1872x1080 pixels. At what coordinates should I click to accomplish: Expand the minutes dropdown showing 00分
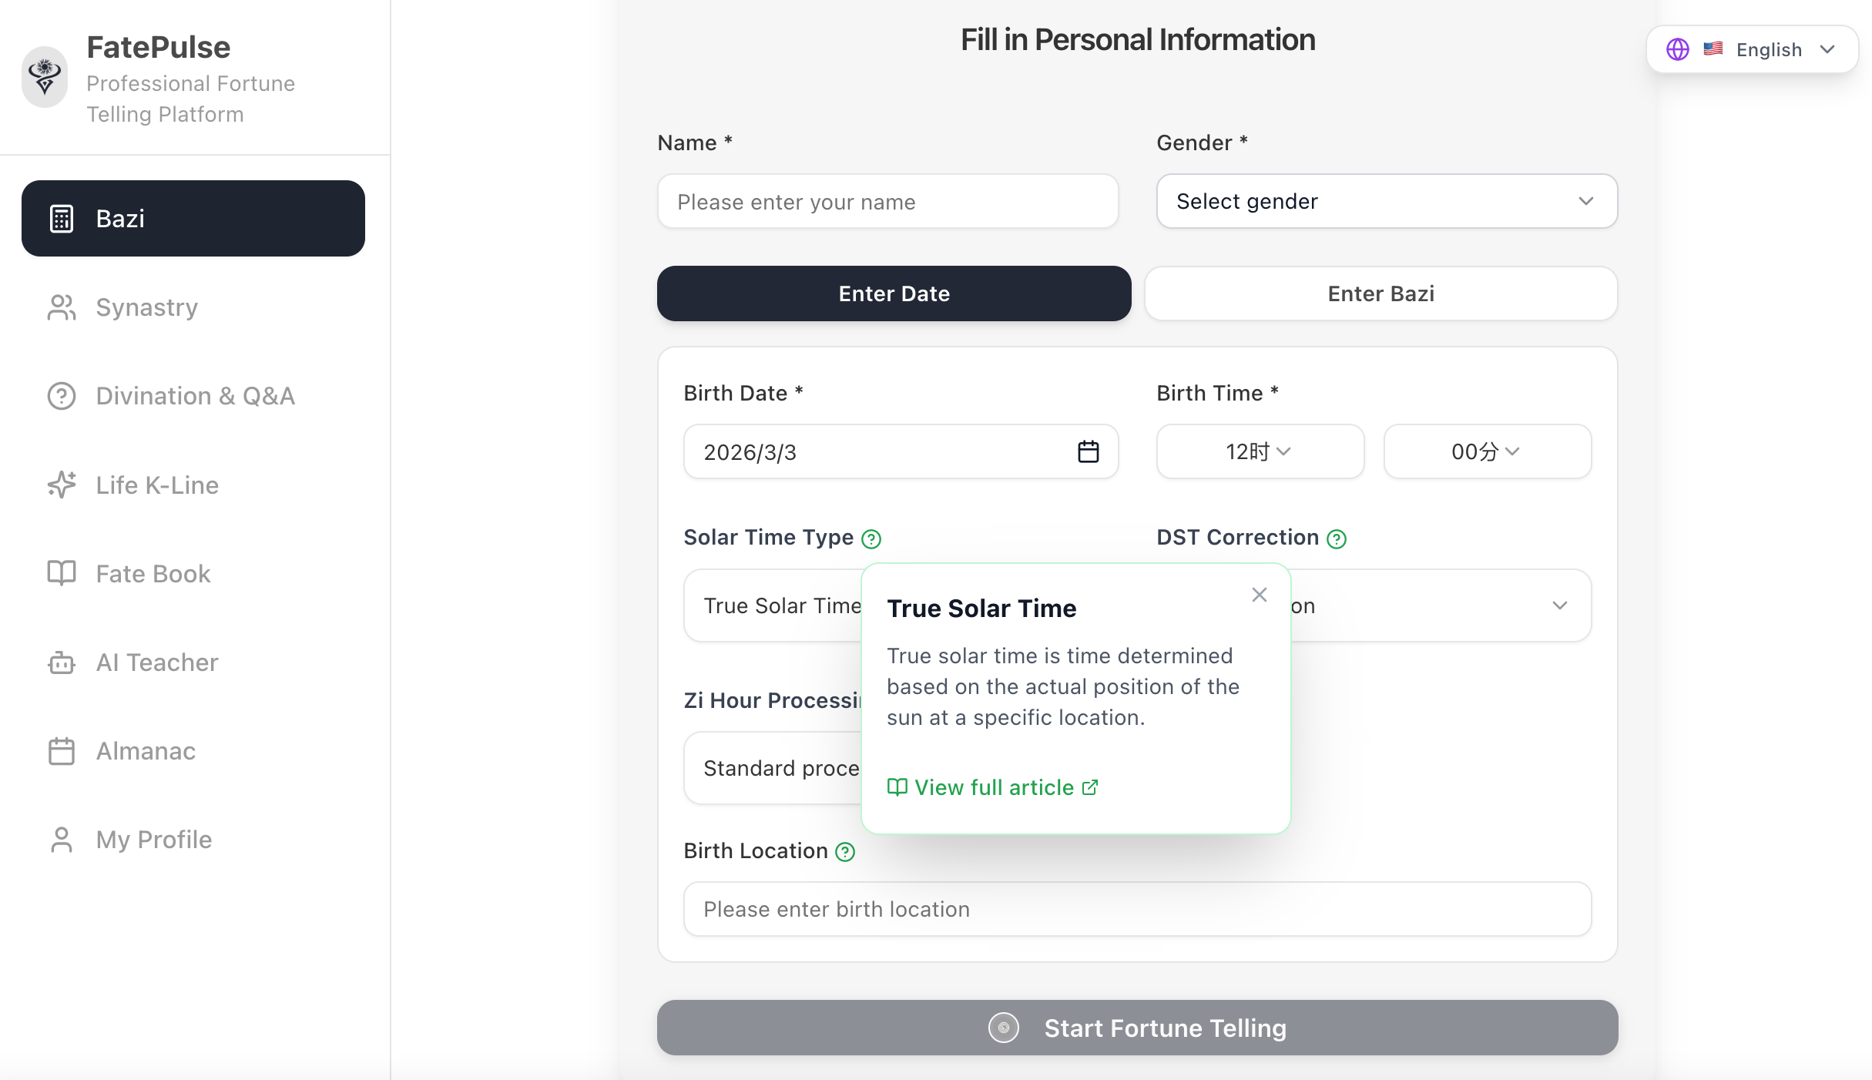[x=1486, y=451]
